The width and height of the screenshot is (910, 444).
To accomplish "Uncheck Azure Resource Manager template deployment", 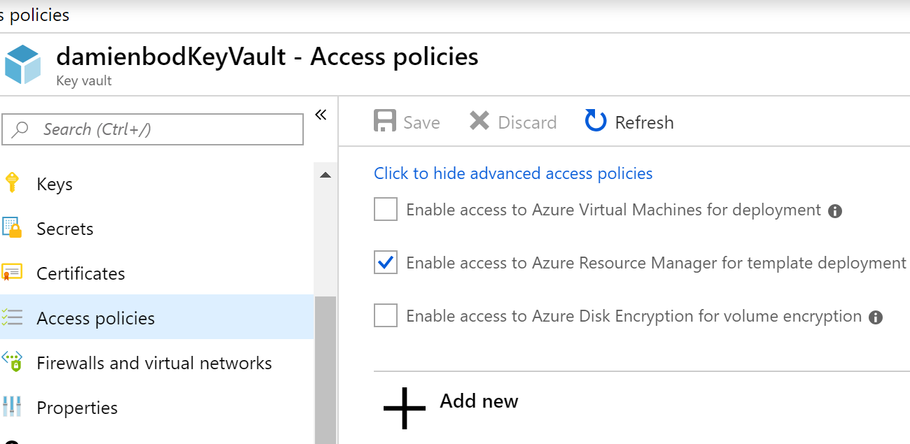I will point(385,262).
